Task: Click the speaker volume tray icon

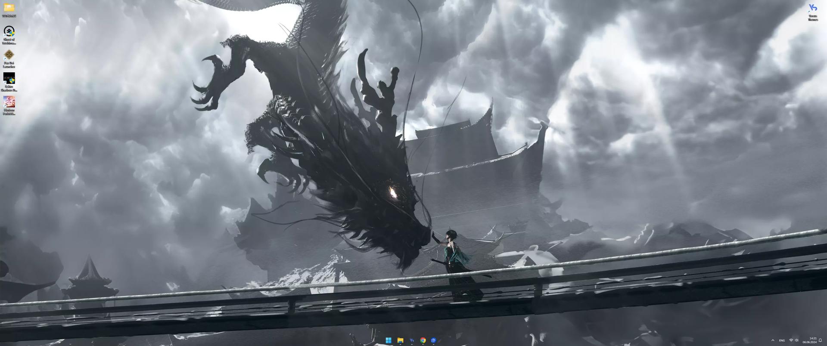Action: pos(796,340)
